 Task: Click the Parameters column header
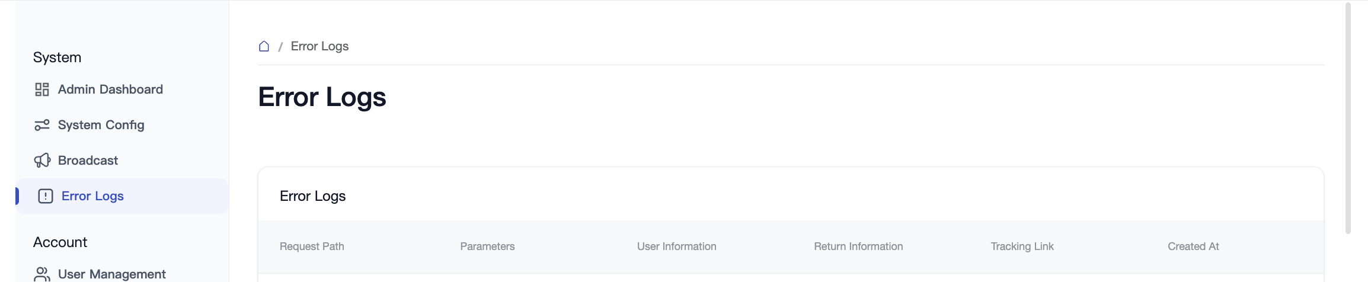(x=487, y=246)
